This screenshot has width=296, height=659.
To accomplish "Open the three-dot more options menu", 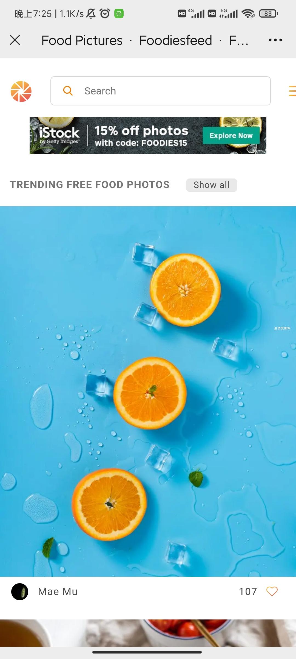I will click(275, 40).
